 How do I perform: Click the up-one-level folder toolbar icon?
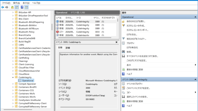click(12, 7)
